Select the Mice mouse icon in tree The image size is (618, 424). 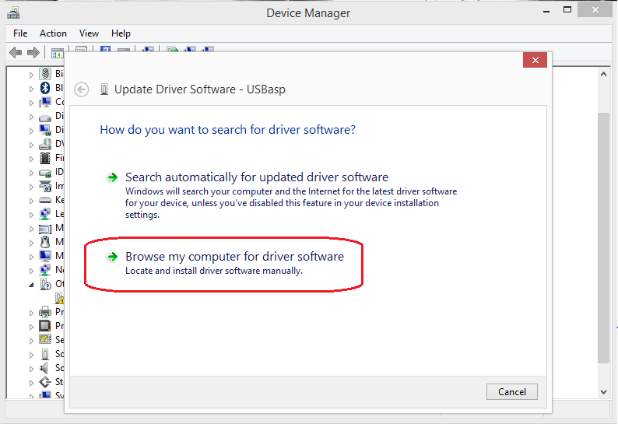45,242
